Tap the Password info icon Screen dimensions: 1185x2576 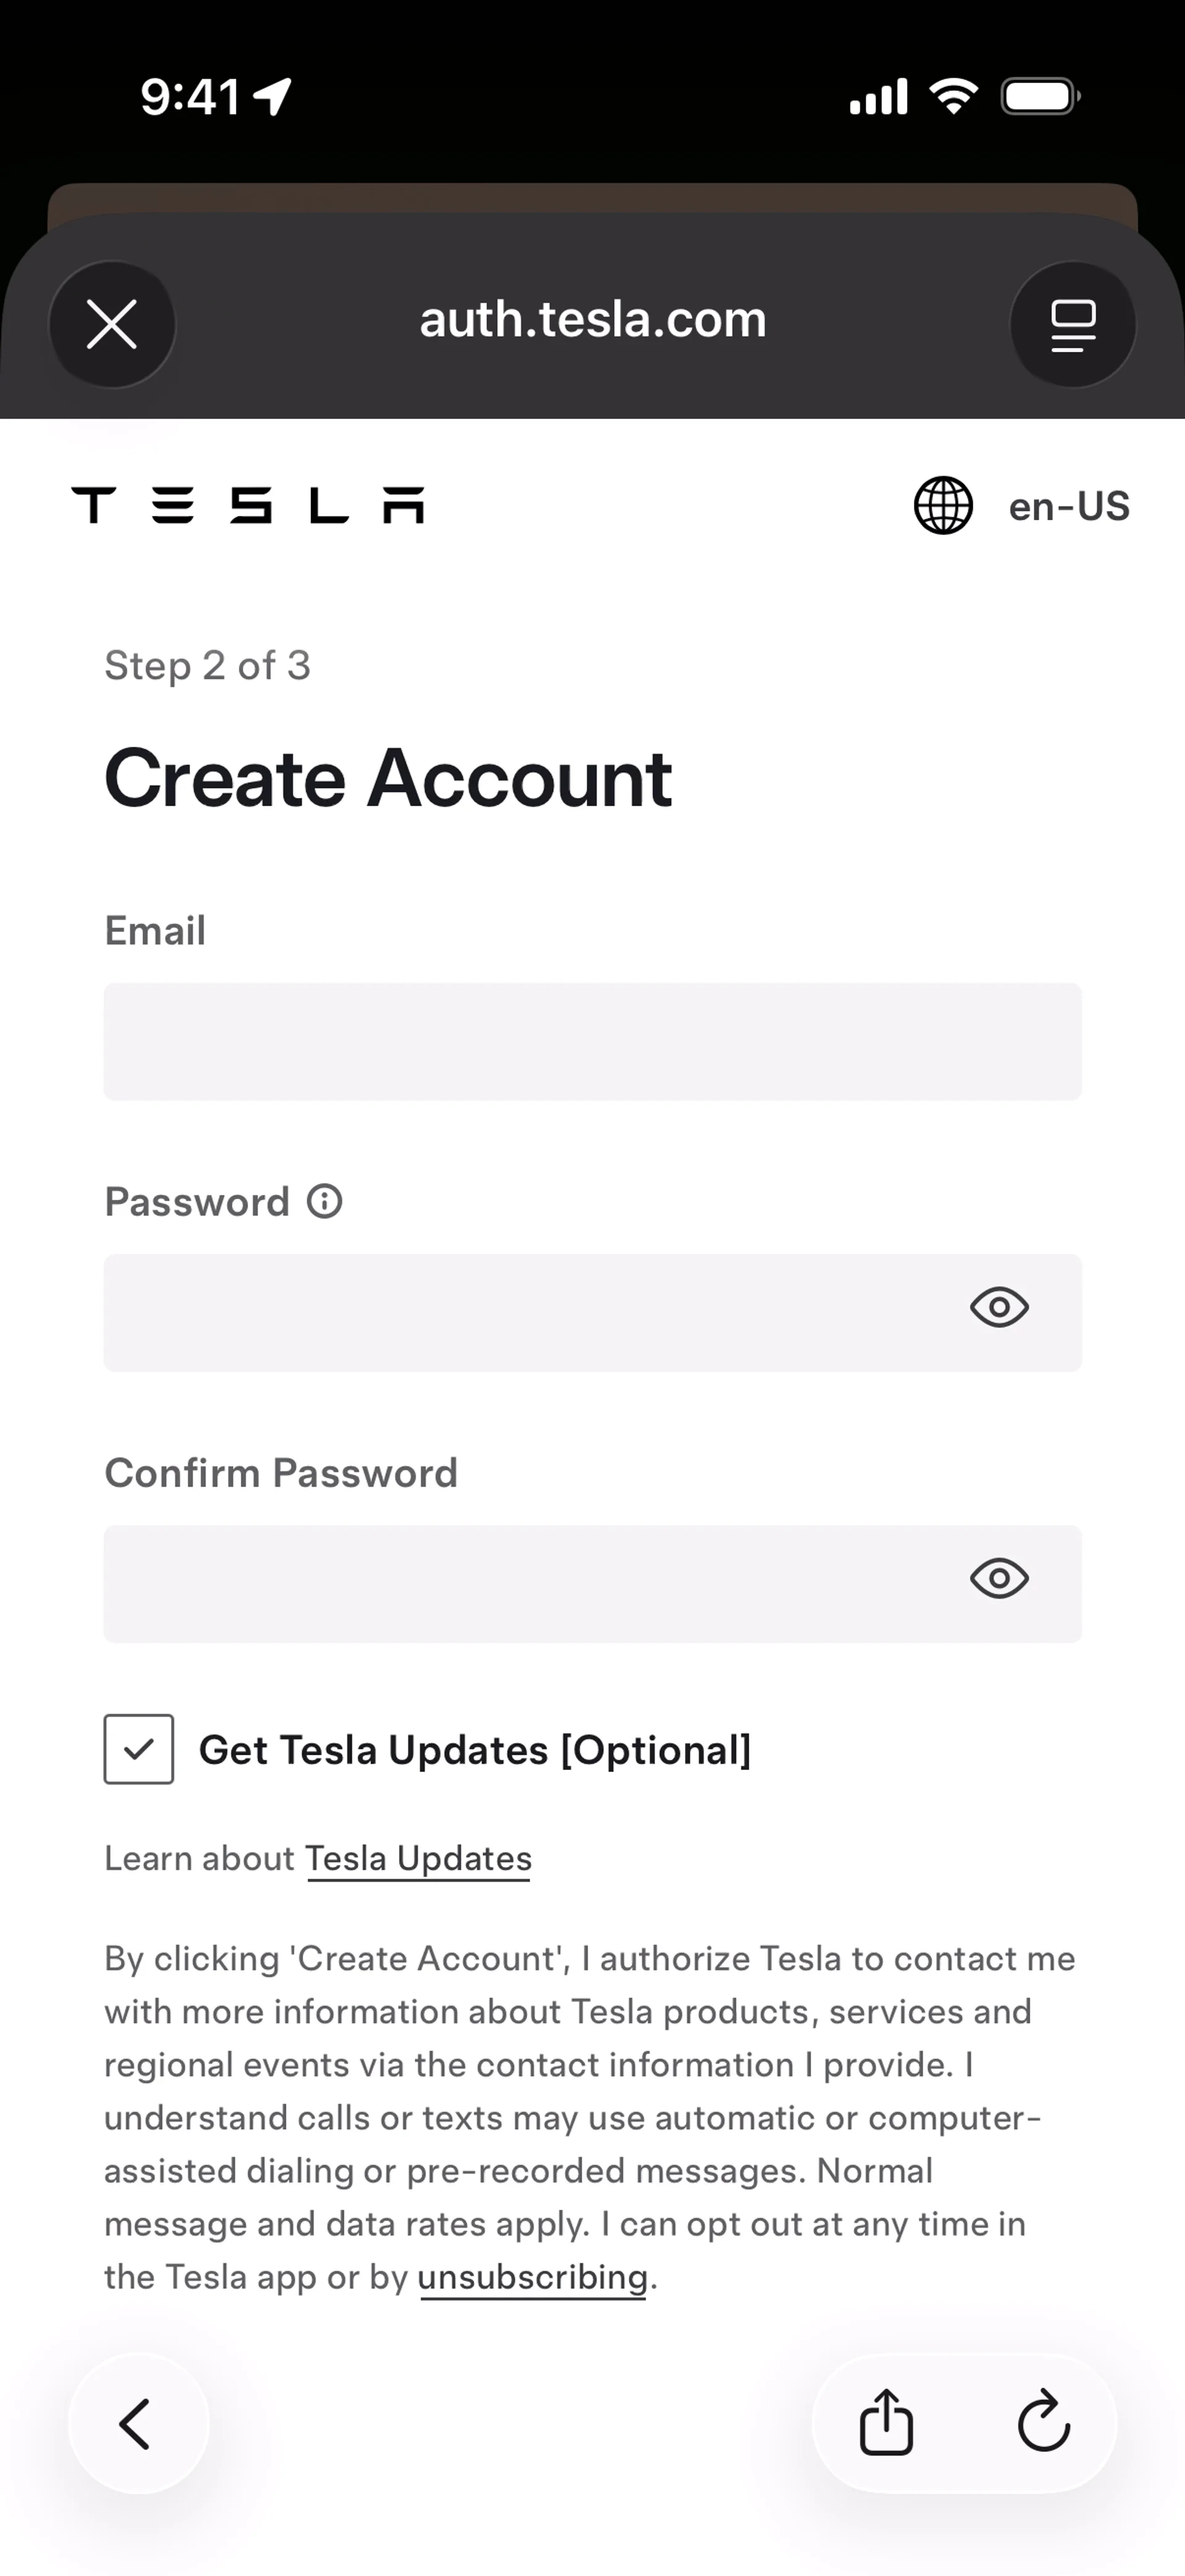(x=324, y=1201)
